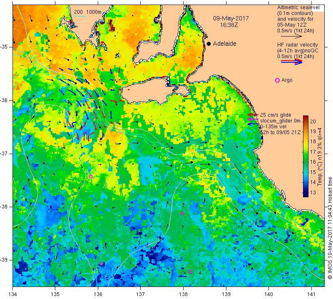Click the Adelaide city label
This screenshot has height=299, width=333.
(225, 44)
